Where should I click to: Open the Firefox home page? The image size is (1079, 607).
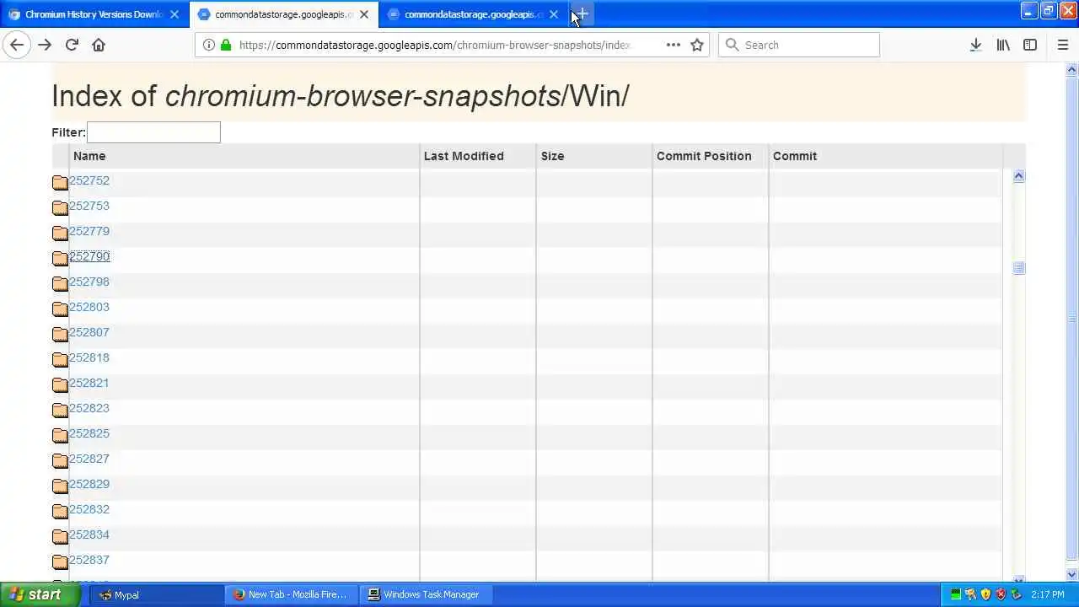point(99,45)
